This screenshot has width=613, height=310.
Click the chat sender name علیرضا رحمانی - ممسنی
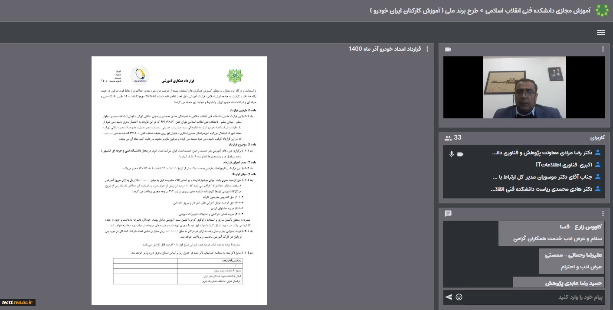[574, 255]
